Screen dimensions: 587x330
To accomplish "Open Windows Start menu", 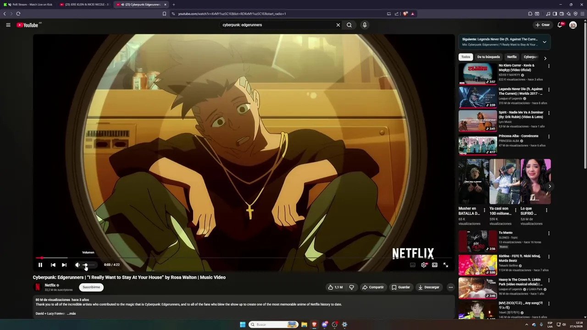I will pos(243,324).
